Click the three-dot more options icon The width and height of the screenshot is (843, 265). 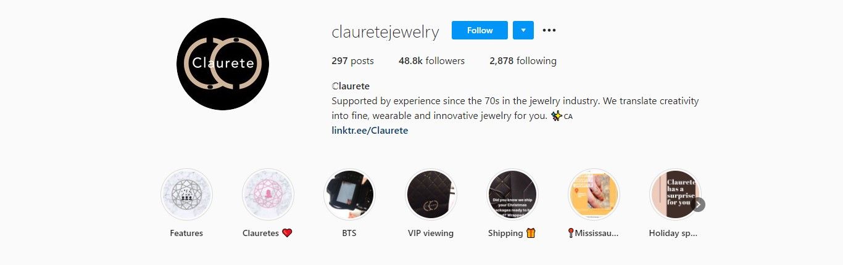pyautogui.click(x=549, y=30)
